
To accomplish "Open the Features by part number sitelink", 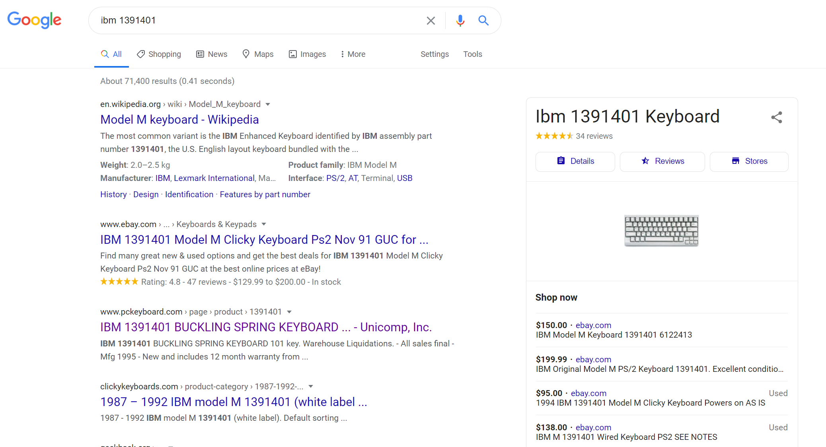I will pos(265,194).
